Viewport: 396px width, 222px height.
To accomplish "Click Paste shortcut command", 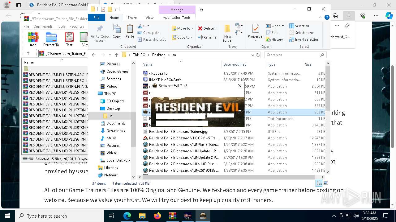I will click(152, 39).
